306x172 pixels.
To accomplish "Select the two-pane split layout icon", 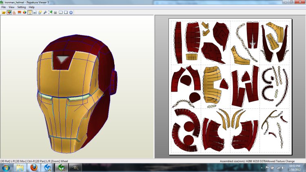I will 61,12.
